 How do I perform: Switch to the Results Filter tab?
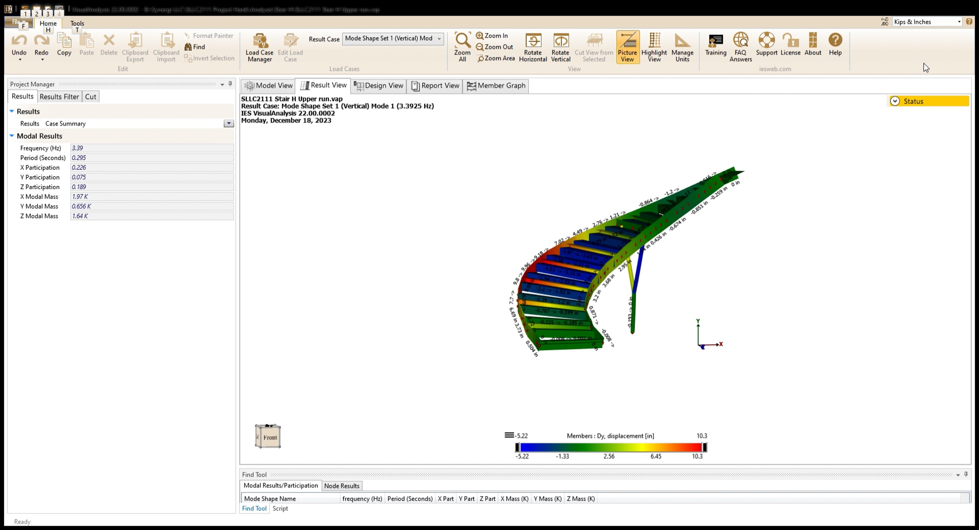point(59,97)
